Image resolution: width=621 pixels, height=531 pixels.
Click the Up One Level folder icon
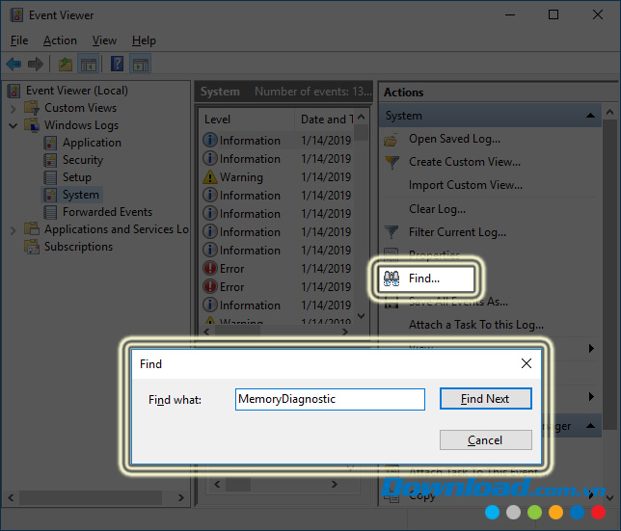click(x=66, y=64)
